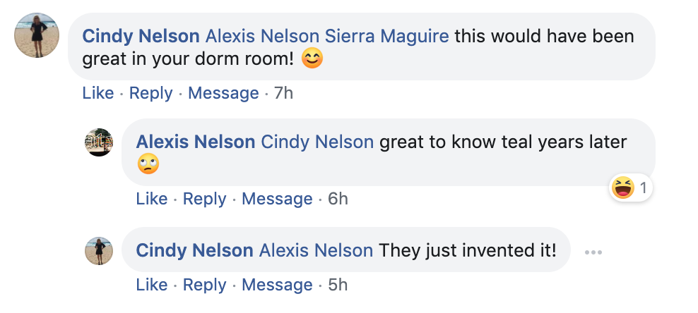Click smiling emoji in the dorm room comment
The height and width of the screenshot is (313, 698).
pyautogui.click(x=312, y=59)
